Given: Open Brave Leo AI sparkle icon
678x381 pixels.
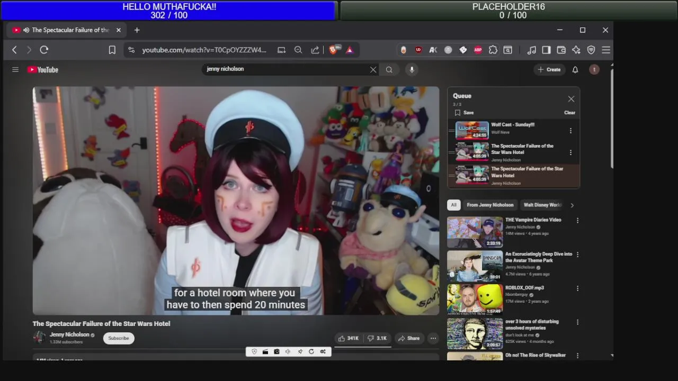Looking at the screenshot, I should pyautogui.click(x=576, y=50).
